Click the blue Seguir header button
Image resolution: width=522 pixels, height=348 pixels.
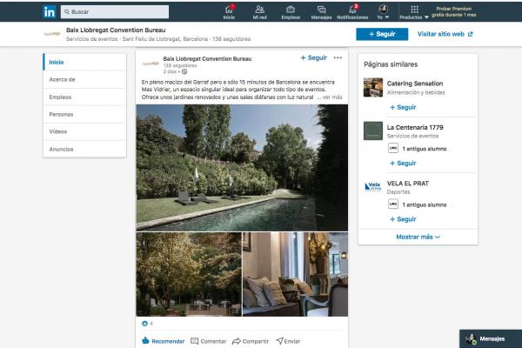click(x=381, y=34)
